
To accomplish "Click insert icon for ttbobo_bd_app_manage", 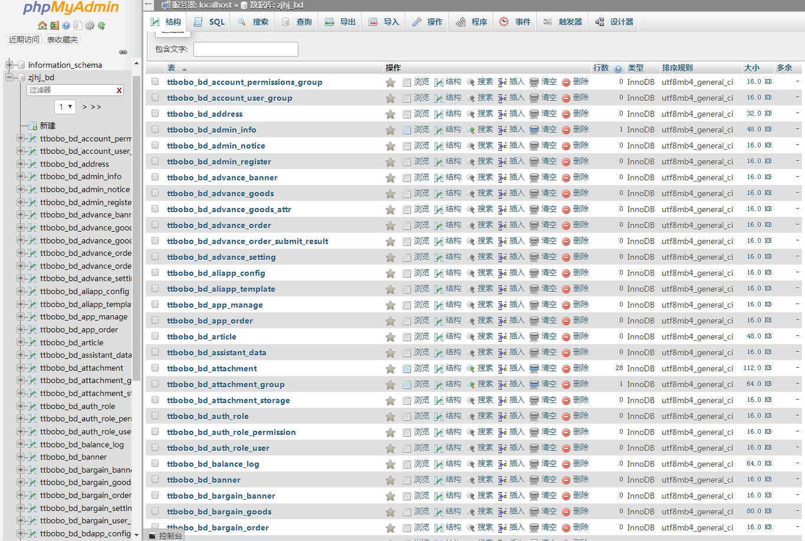I will click(x=502, y=305).
